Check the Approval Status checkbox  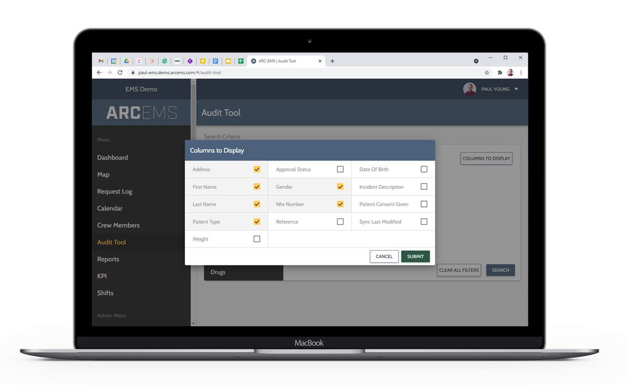pos(340,169)
